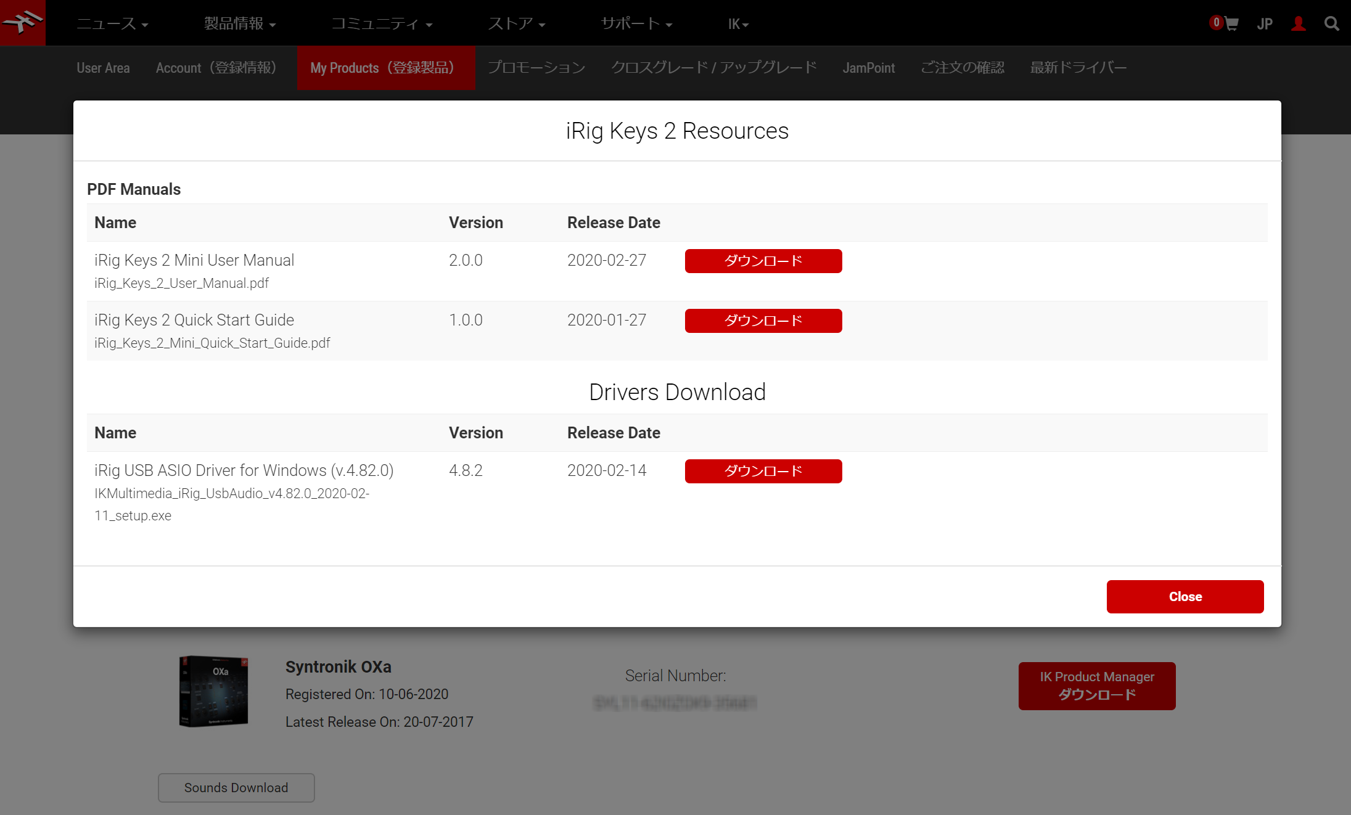
Task: Open the ご注文の確認 tab
Action: (963, 68)
